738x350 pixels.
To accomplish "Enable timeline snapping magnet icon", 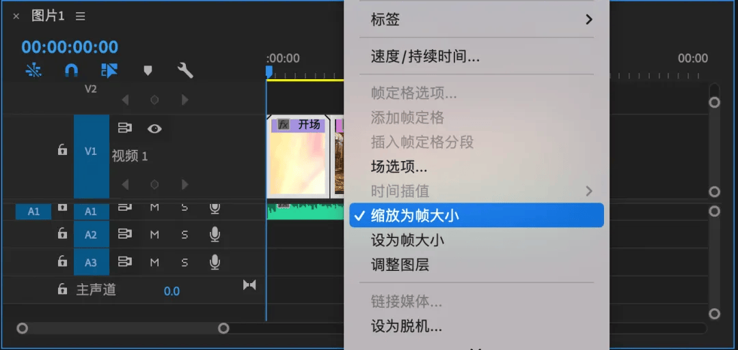I will coord(71,70).
